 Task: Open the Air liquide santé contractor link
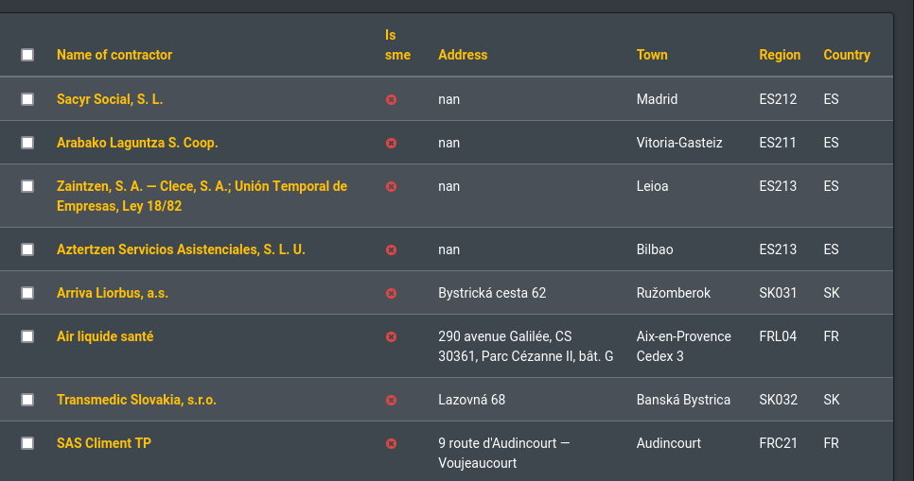coord(105,336)
